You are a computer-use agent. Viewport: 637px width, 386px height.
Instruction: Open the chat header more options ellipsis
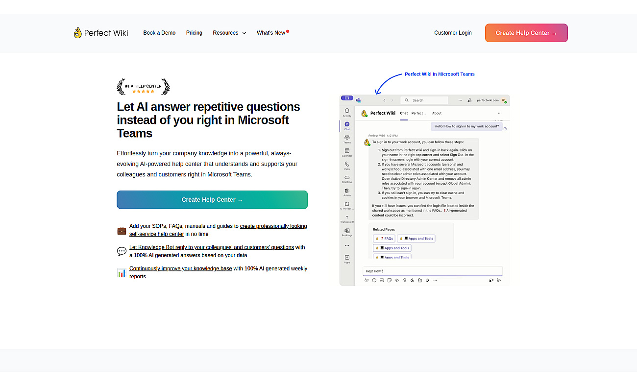(500, 113)
